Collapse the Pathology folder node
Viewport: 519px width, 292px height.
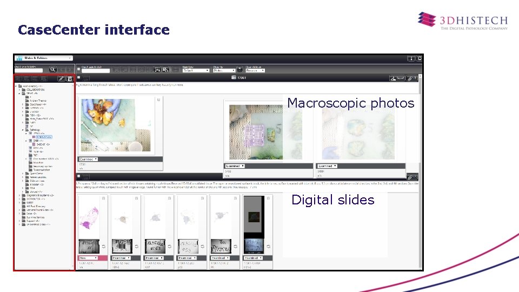[23, 130]
